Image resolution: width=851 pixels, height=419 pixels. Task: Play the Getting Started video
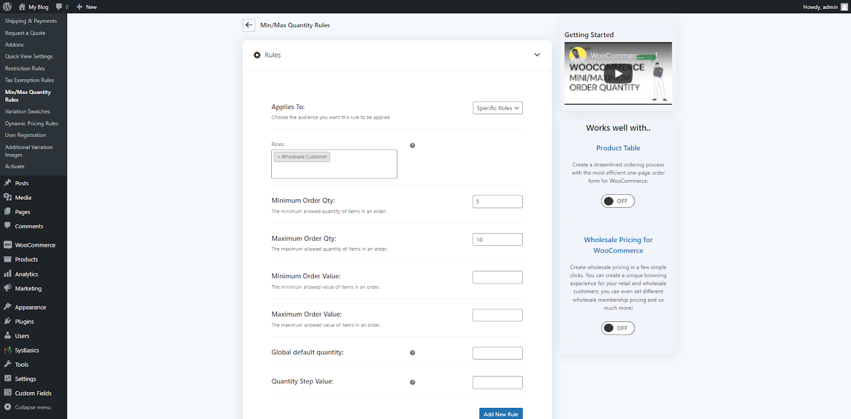618,74
